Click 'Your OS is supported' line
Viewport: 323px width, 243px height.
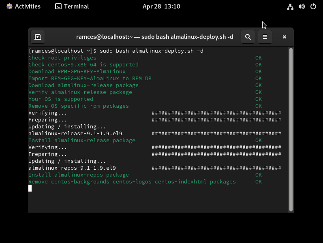coord(61,99)
